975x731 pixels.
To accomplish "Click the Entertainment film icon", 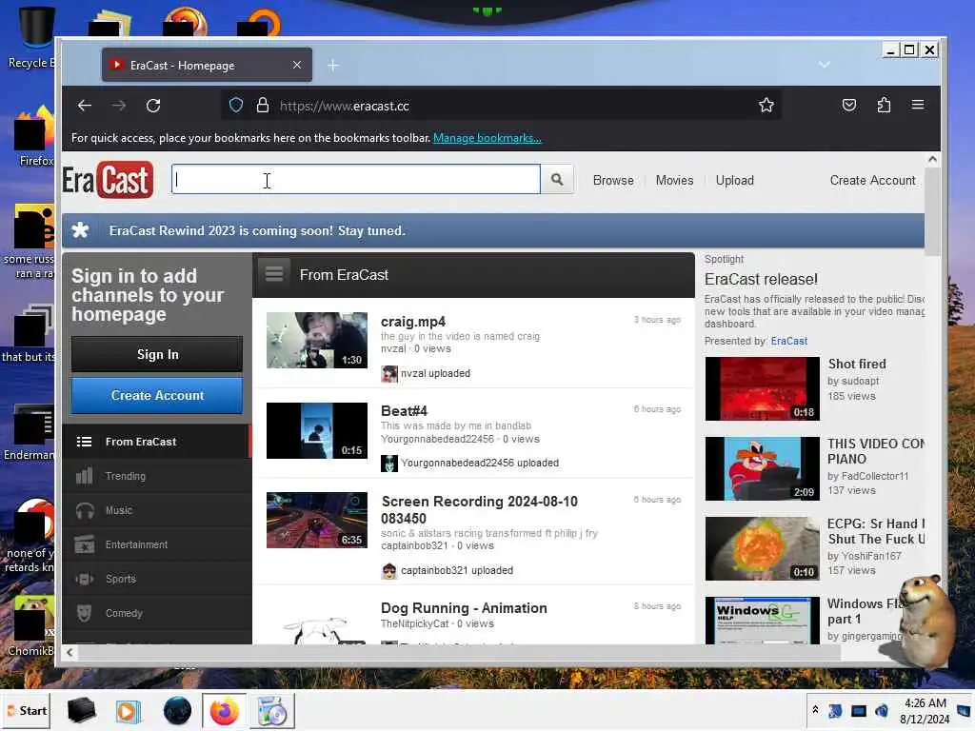I will (x=85, y=544).
